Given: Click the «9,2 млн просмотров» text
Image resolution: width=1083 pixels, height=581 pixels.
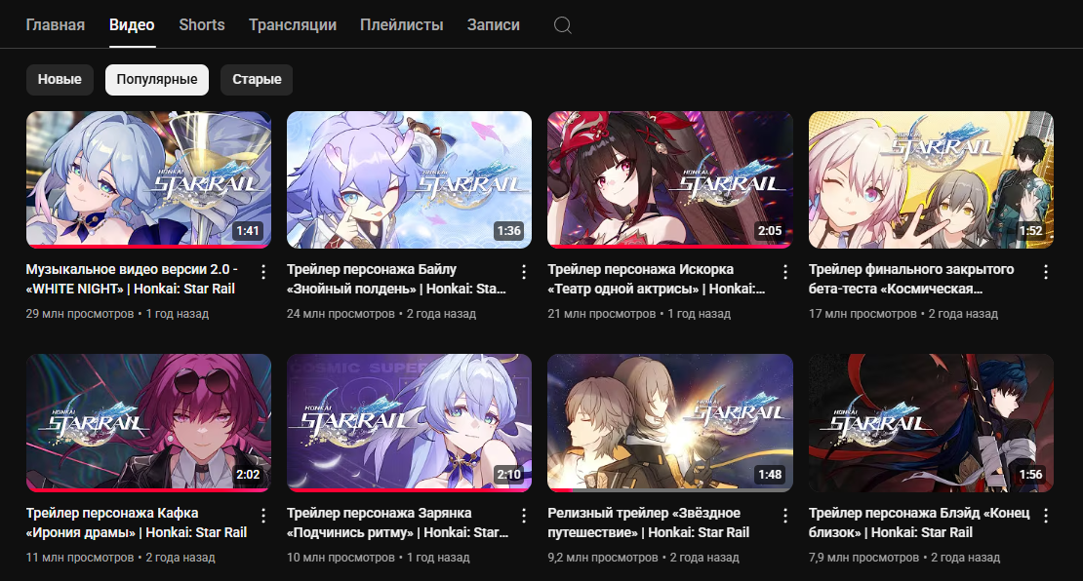Looking at the screenshot, I should click(x=603, y=558).
